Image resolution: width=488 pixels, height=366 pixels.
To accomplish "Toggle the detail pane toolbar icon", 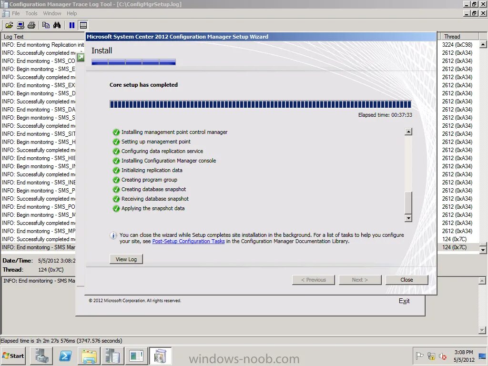I will [83, 25].
